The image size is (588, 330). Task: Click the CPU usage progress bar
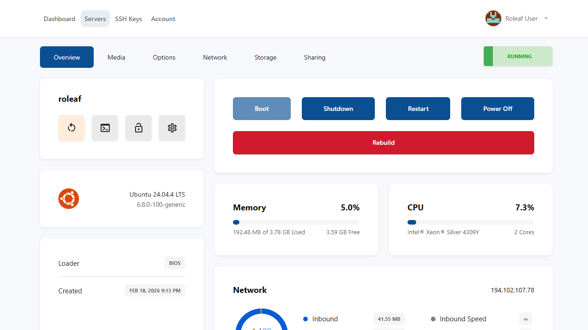[x=470, y=222]
